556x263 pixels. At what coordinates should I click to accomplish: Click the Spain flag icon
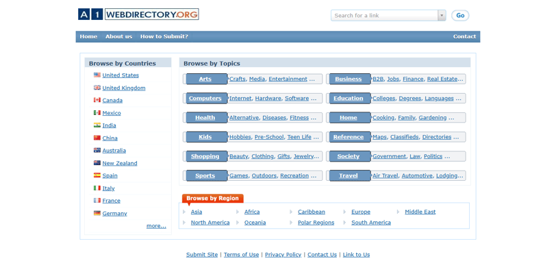(97, 175)
